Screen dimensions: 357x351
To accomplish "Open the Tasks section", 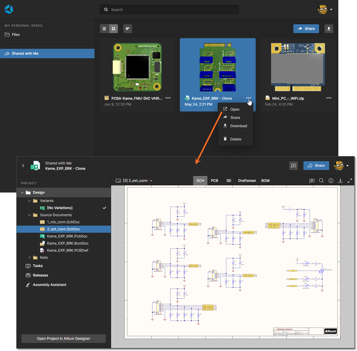I will 64,266.
